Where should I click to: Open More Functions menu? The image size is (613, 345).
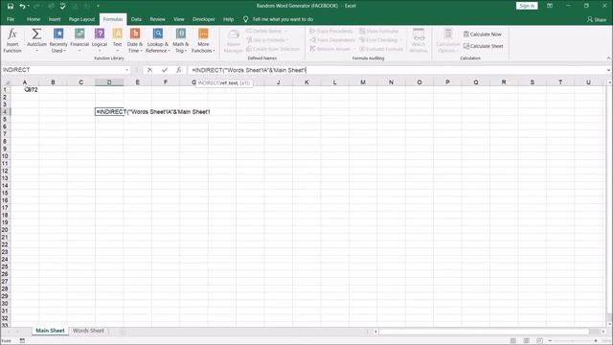[x=203, y=40]
